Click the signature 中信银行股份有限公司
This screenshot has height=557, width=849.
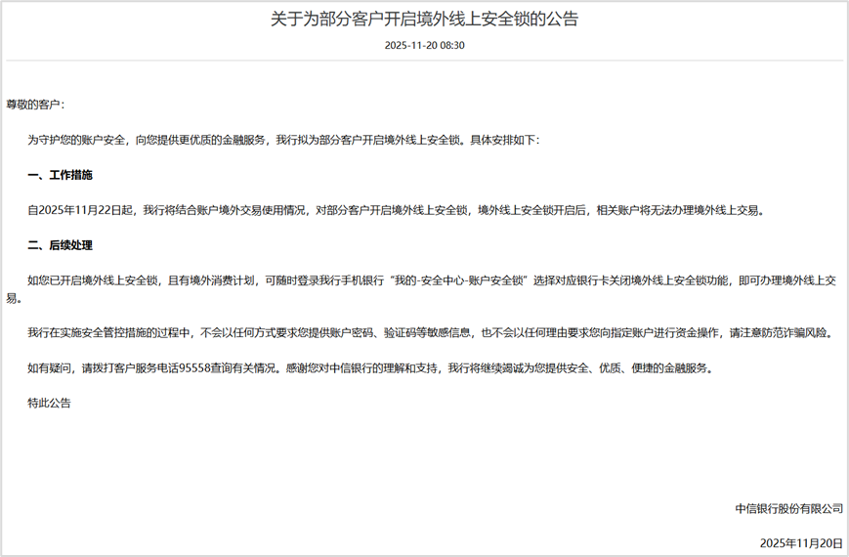click(788, 508)
